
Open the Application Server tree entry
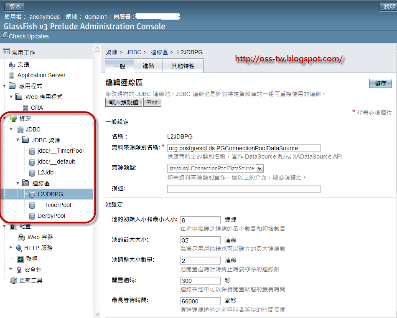point(41,76)
